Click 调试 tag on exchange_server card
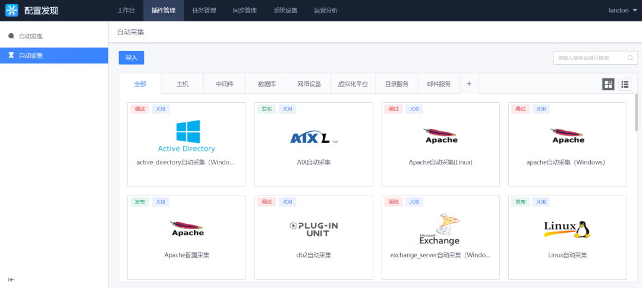 (x=394, y=202)
